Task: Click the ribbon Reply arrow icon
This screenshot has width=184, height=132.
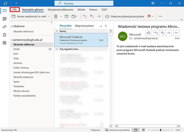Action: 85,16
